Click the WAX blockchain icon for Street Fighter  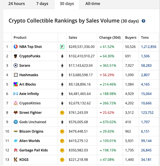click(62, 113)
